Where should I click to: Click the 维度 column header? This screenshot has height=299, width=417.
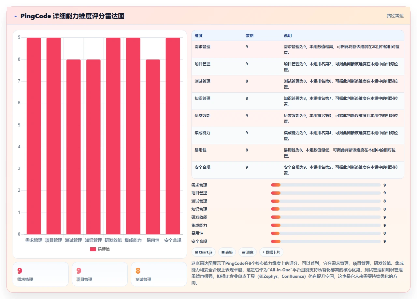coord(199,36)
